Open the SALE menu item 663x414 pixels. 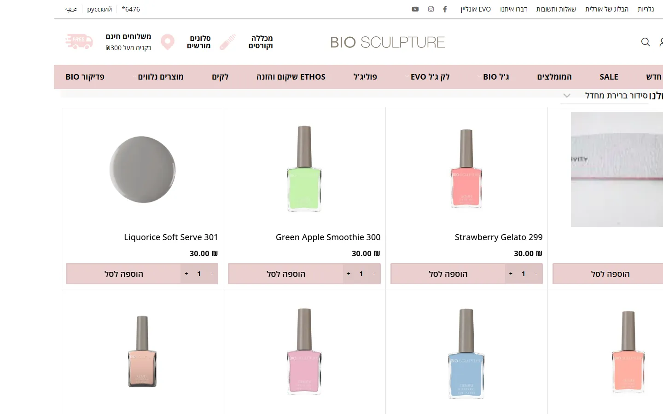click(609, 77)
